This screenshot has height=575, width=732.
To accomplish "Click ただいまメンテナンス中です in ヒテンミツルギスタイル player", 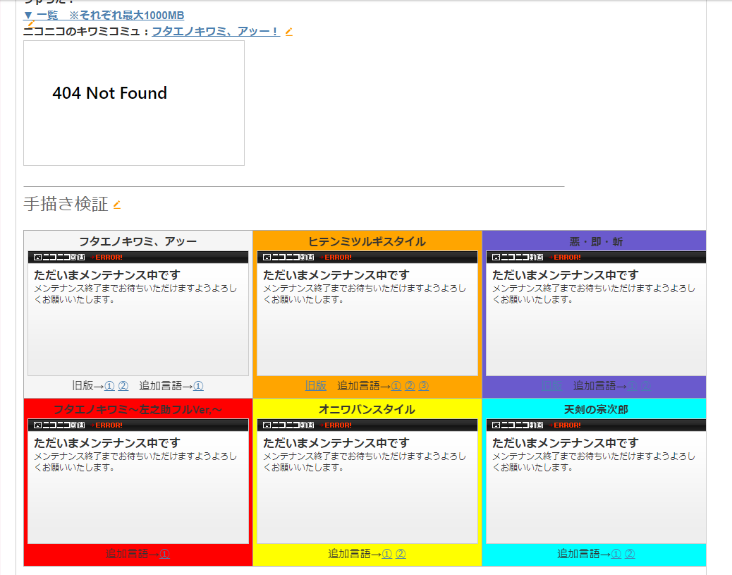I will [336, 275].
